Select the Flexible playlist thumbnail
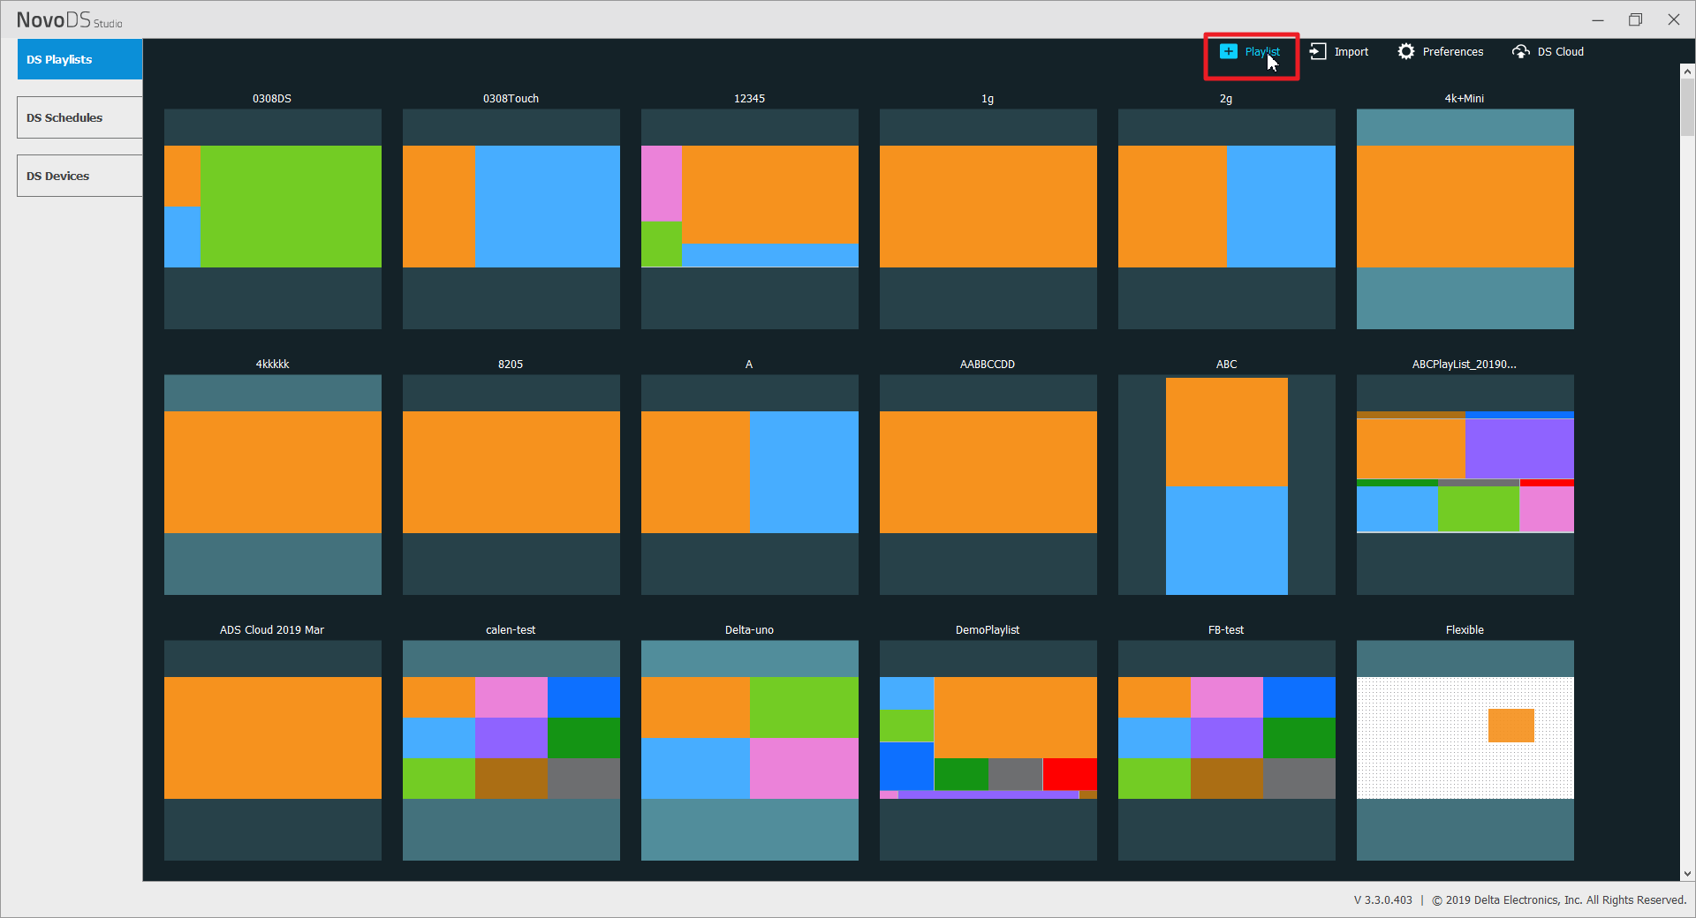This screenshot has height=918, width=1696. (x=1465, y=749)
